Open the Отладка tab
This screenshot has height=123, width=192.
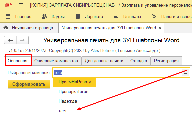click(139, 61)
